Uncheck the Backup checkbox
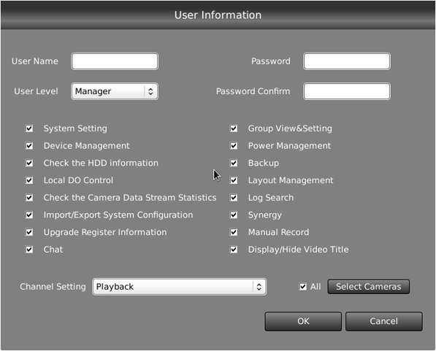Viewport: 436px width, 351px height. [x=234, y=163]
